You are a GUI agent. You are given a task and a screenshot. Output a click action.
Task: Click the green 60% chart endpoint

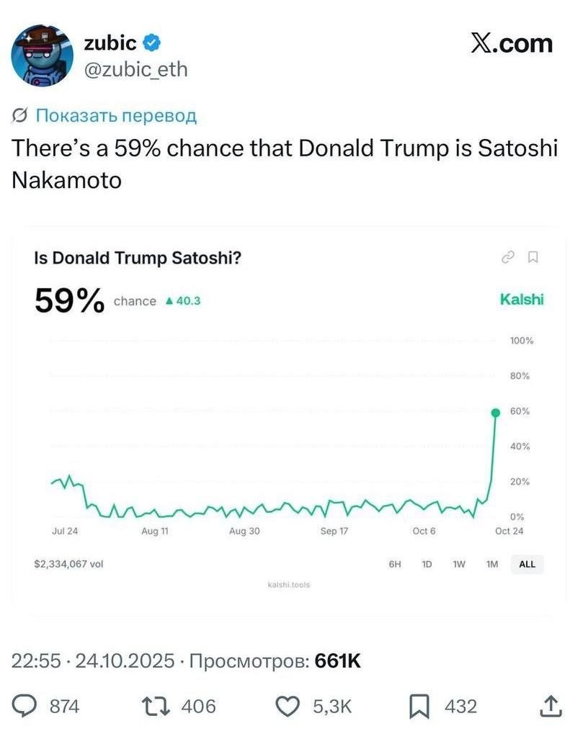click(x=496, y=413)
